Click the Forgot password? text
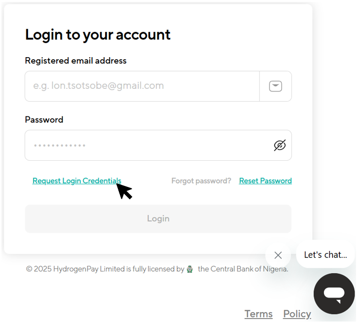 [x=201, y=181]
